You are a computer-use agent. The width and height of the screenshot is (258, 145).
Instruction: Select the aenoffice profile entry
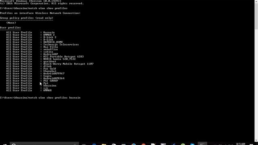[x=50, y=49]
